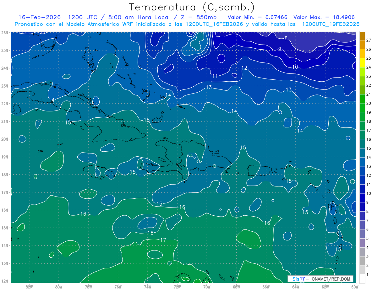Click the title 'Temperatura (C,somb.)'

[x=192, y=7]
